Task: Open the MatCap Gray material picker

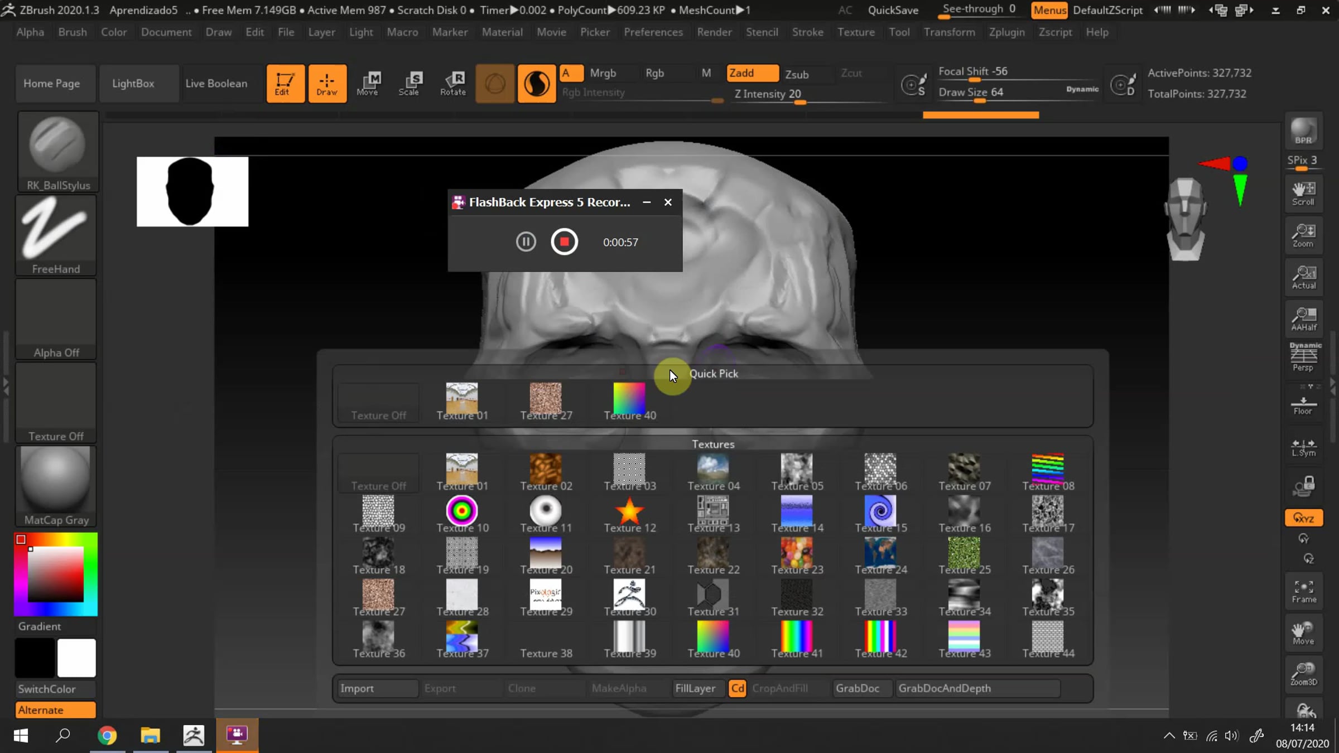Action: coord(56,486)
